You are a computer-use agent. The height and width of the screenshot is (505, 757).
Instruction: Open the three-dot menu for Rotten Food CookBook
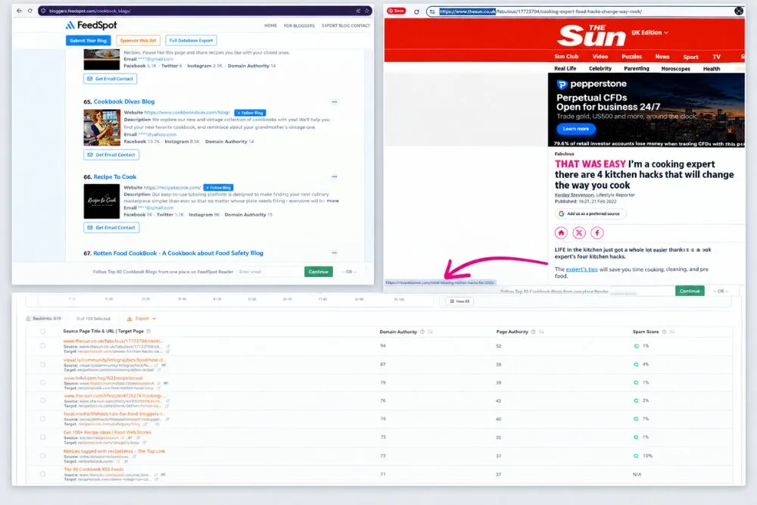(334, 253)
